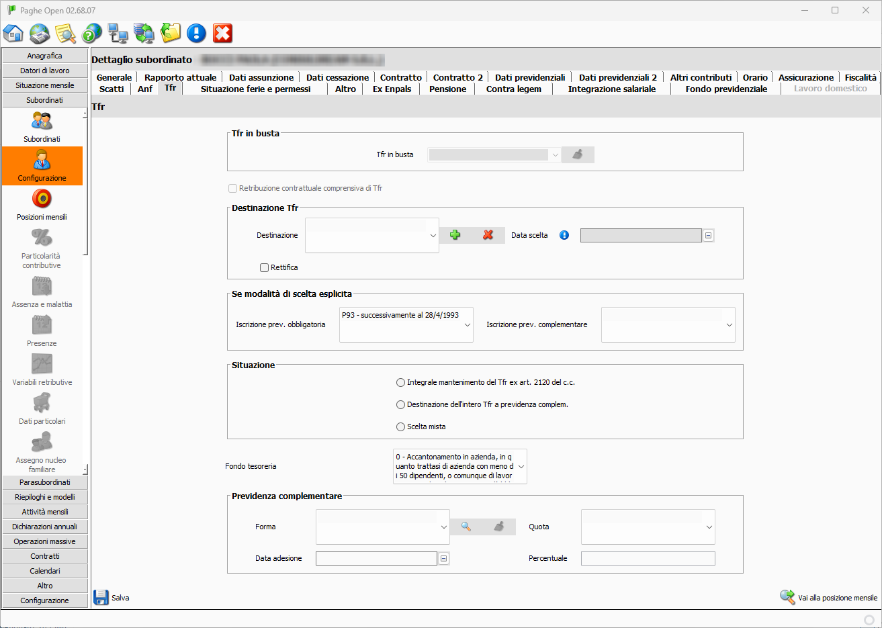The width and height of the screenshot is (882, 628).
Task: Click the home icon in the toolbar
Action: coord(13,33)
